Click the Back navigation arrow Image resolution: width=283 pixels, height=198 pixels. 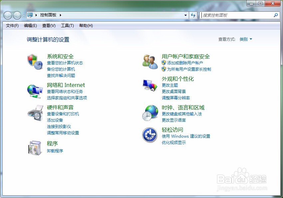[8, 15]
